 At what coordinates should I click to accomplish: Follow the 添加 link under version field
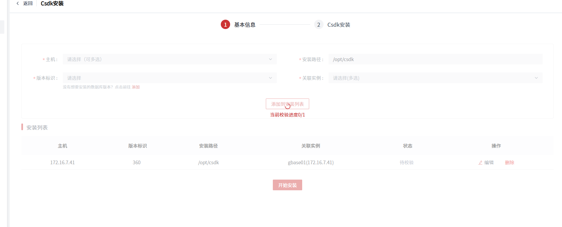[x=136, y=87]
